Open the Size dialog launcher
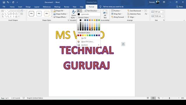This screenshot has width=186, height=105. (x=164, y=20)
